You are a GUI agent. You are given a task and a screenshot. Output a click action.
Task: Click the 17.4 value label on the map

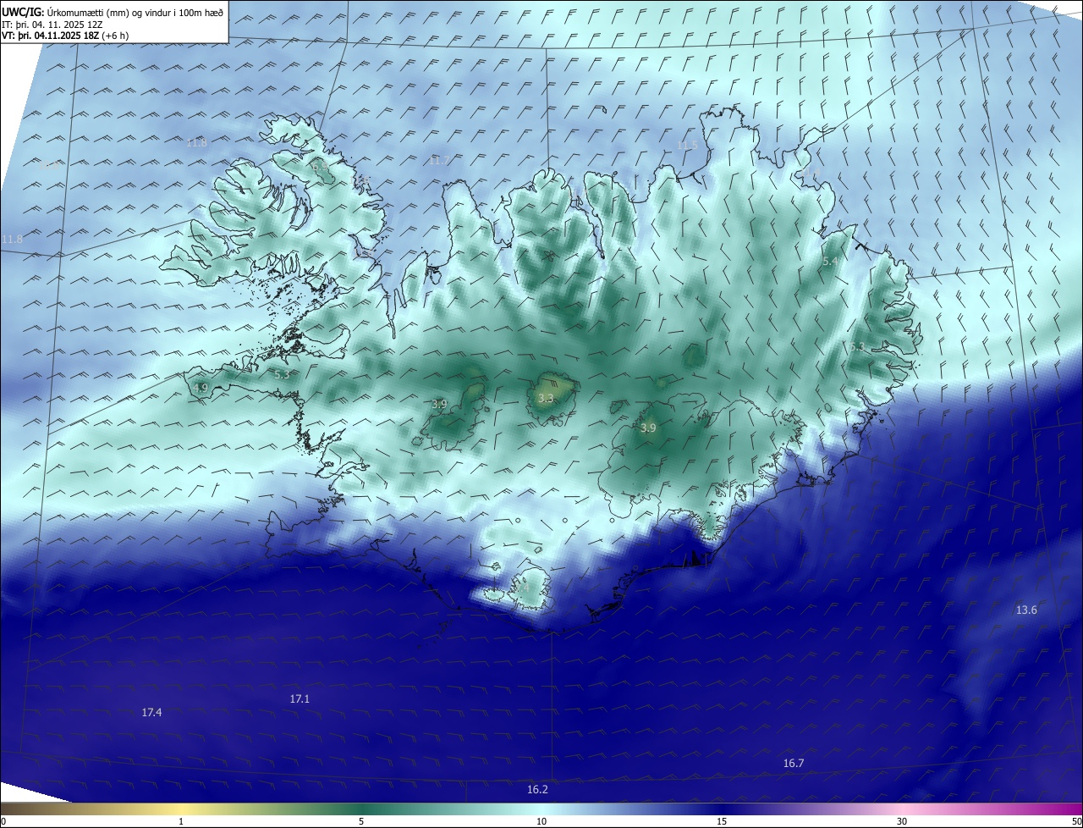click(151, 713)
